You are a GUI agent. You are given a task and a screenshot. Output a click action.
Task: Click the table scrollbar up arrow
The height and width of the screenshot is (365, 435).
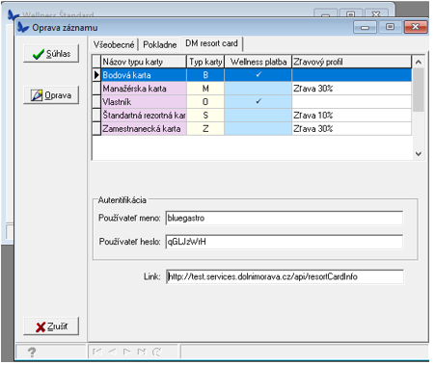pyautogui.click(x=419, y=62)
